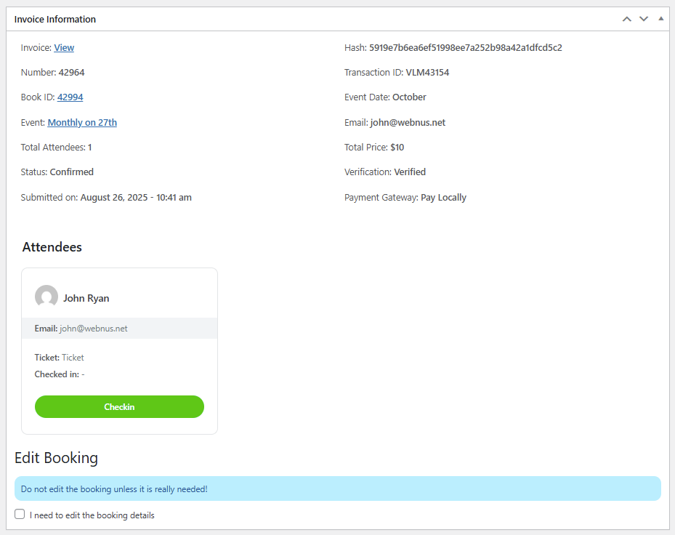The image size is (675, 535).
Task: Click the blue booking warning notice
Action: click(x=337, y=488)
